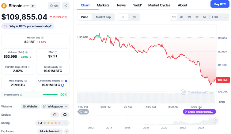The width and height of the screenshot is (231, 134).
Task: Open the About tab
Action: pos(183,5)
